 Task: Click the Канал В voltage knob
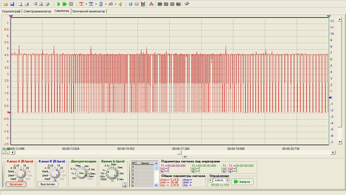coord(55,174)
